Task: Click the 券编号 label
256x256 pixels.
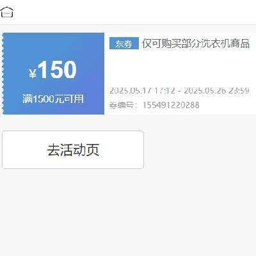Action: tap(122, 105)
